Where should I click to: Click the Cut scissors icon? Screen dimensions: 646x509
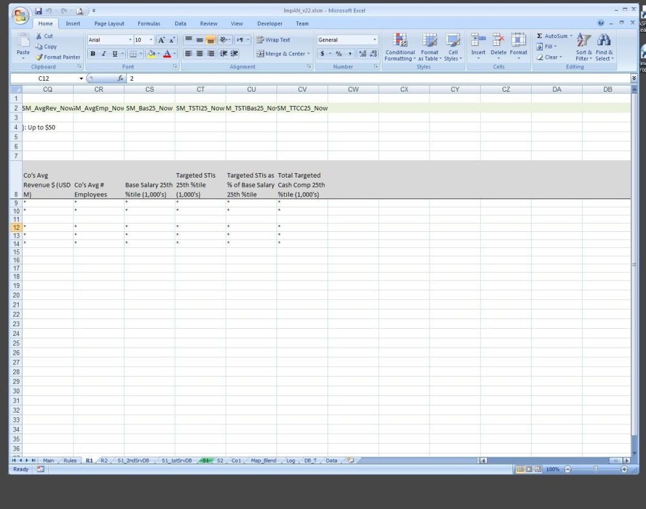39,36
